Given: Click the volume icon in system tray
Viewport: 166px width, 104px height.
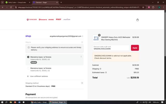Looking at the screenshot, I should tap(144, 102).
